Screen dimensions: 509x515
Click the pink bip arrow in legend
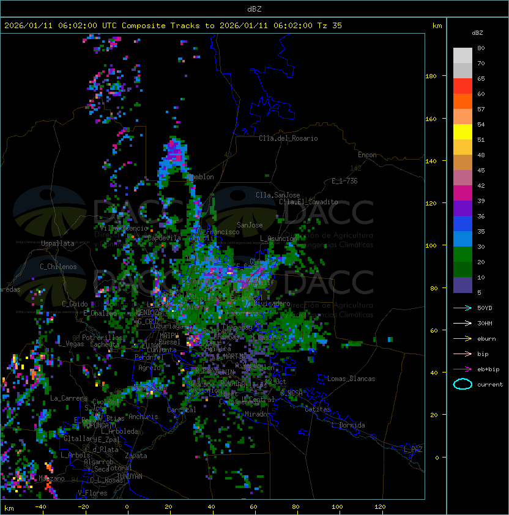click(463, 354)
